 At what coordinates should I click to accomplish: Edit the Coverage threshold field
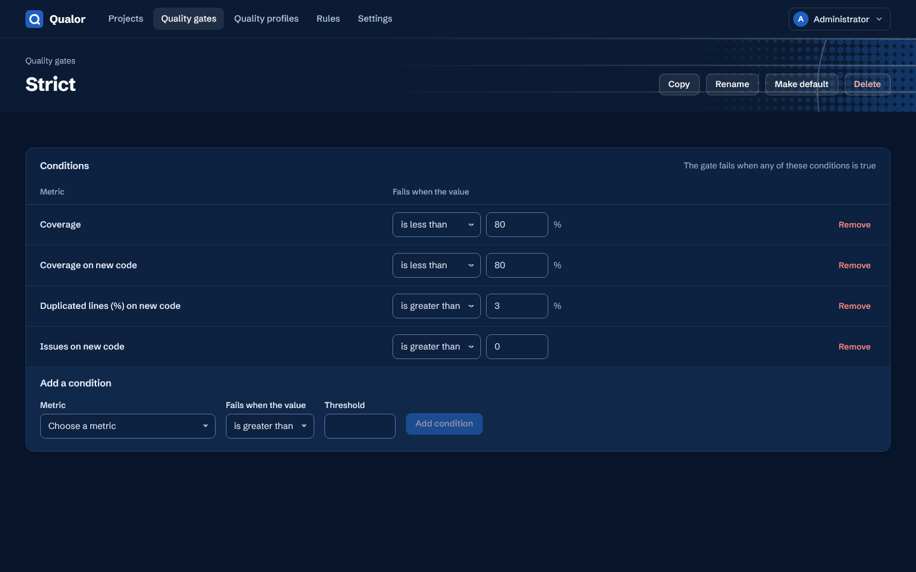pos(517,224)
